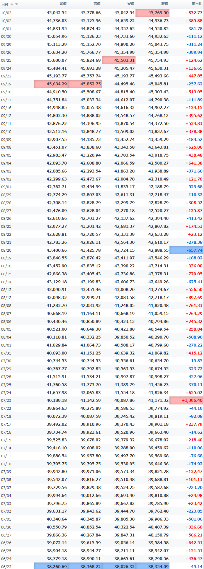The image size is (204, 569).
Task: Select the 09/10 low value 43,509.02
Action: coord(125,131)
